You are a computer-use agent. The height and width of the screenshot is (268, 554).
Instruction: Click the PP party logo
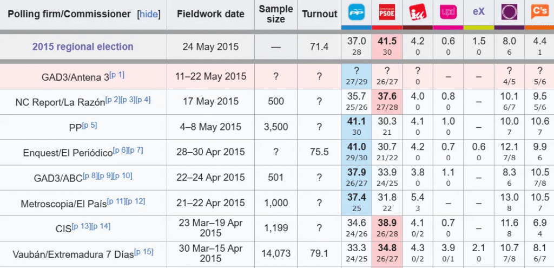356,11
